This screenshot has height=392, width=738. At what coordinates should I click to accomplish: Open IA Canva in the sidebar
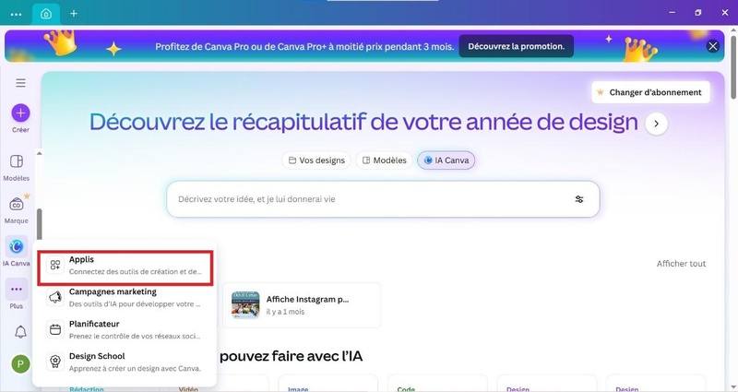17,246
